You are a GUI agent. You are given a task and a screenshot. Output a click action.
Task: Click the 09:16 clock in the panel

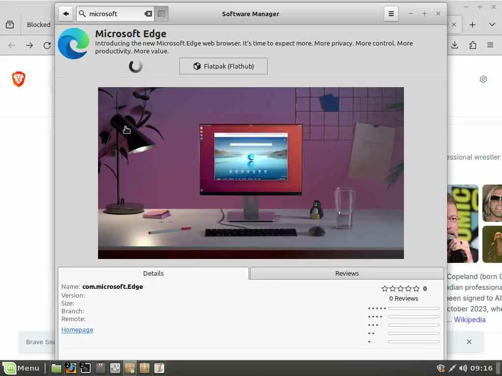coord(481,368)
